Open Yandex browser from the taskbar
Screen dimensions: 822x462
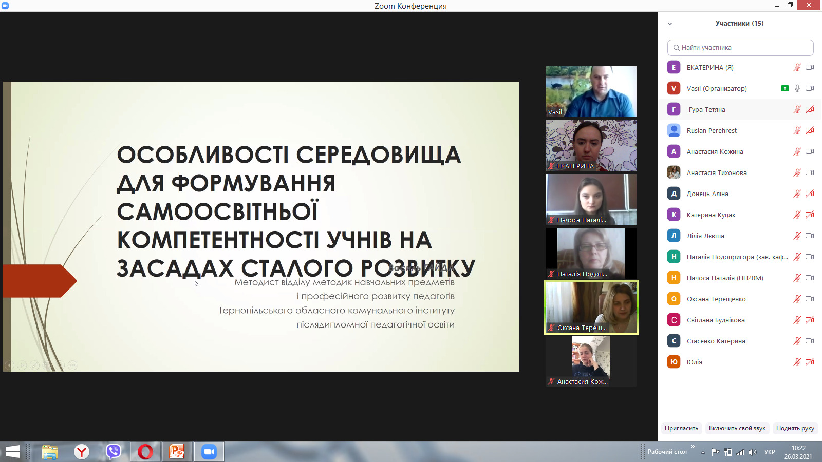tap(81, 452)
